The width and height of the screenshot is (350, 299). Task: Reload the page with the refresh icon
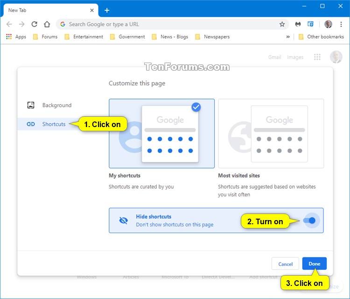pyautogui.click(x=34, y=24)
